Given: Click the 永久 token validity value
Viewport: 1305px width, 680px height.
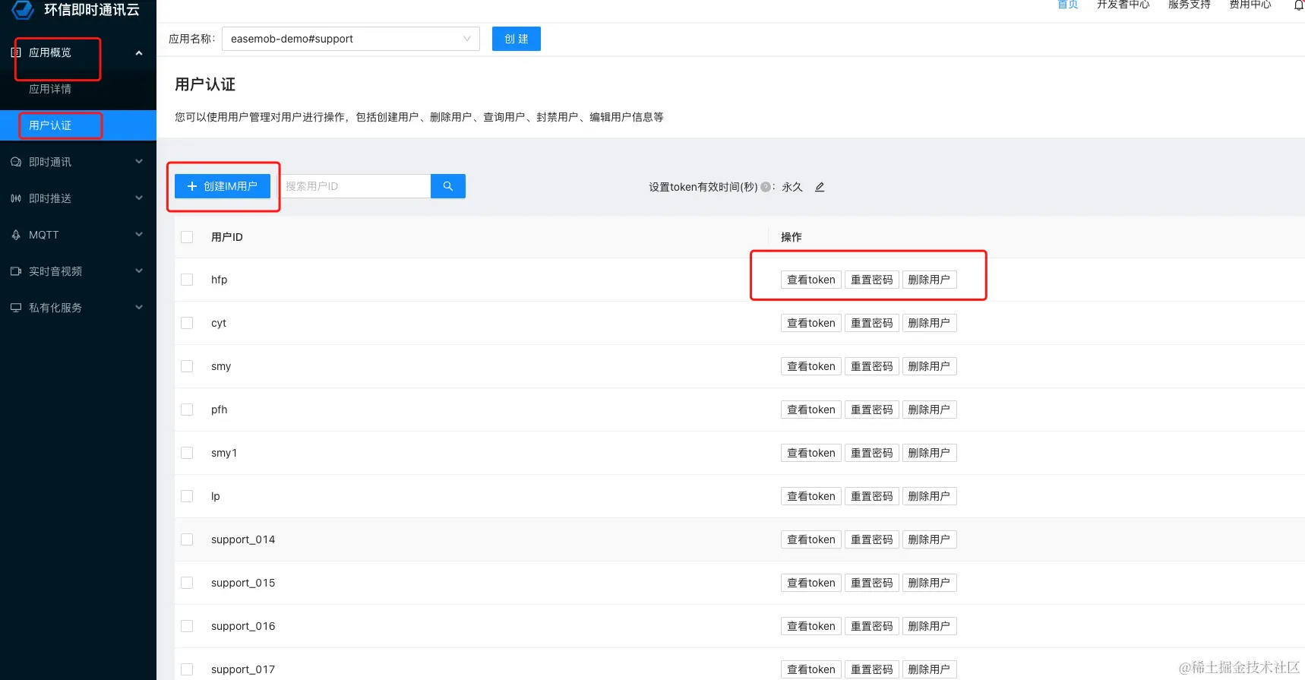Looking at the screenshot, I should (792, 187).
